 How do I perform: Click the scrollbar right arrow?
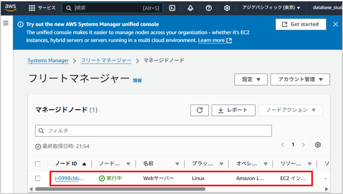[327, 189]
